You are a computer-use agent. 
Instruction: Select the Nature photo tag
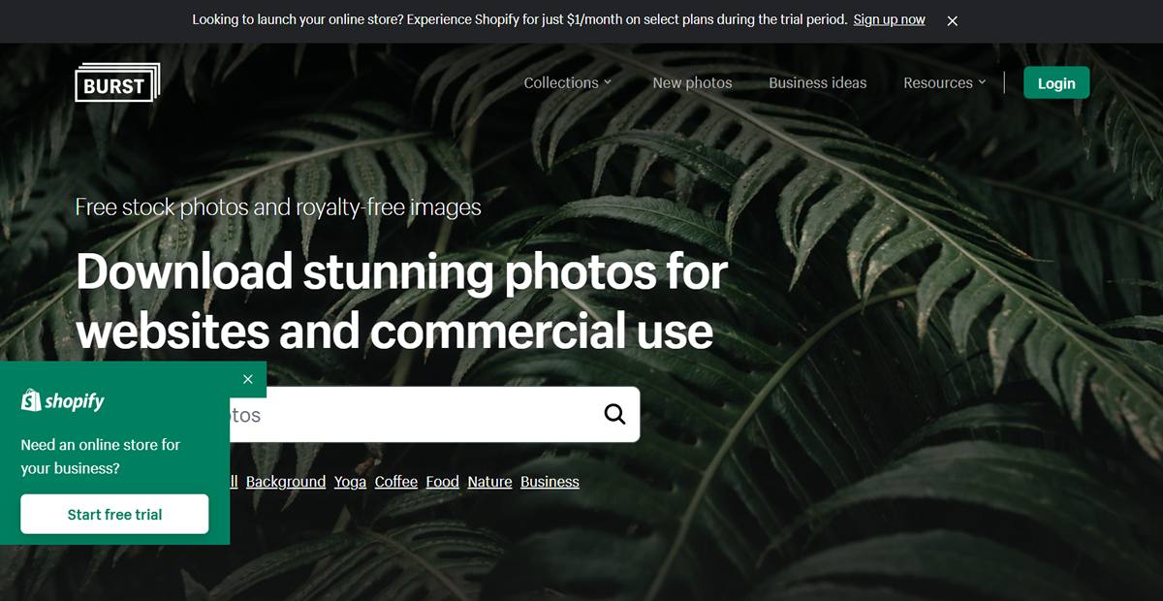[489, 482]
